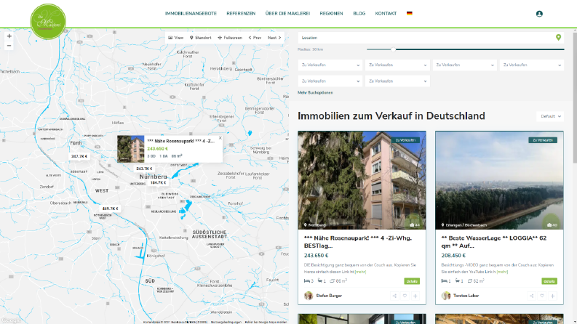Open second-row second Zu Verkaufen dropdown
577x324 pixels.
click(397, 81)
